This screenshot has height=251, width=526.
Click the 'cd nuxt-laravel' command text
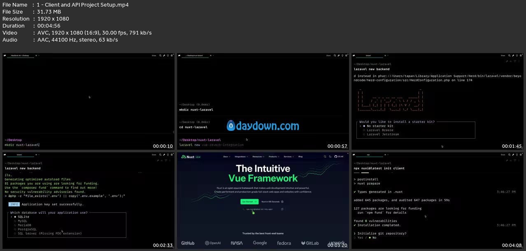coord(193,127)
